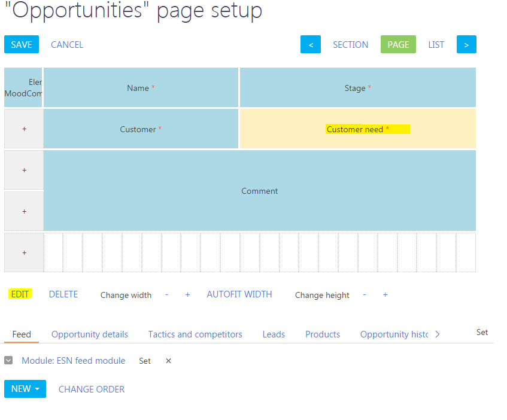The width and height of the screenshot is (507, 420).
Task: Switch to the Products tab
Action: click(322, 334)
